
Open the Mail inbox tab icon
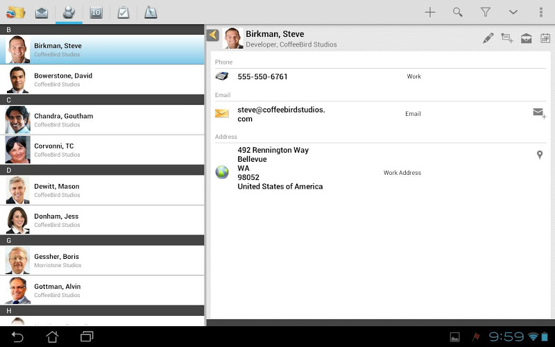pyautogui.click(x=42, y=12)
